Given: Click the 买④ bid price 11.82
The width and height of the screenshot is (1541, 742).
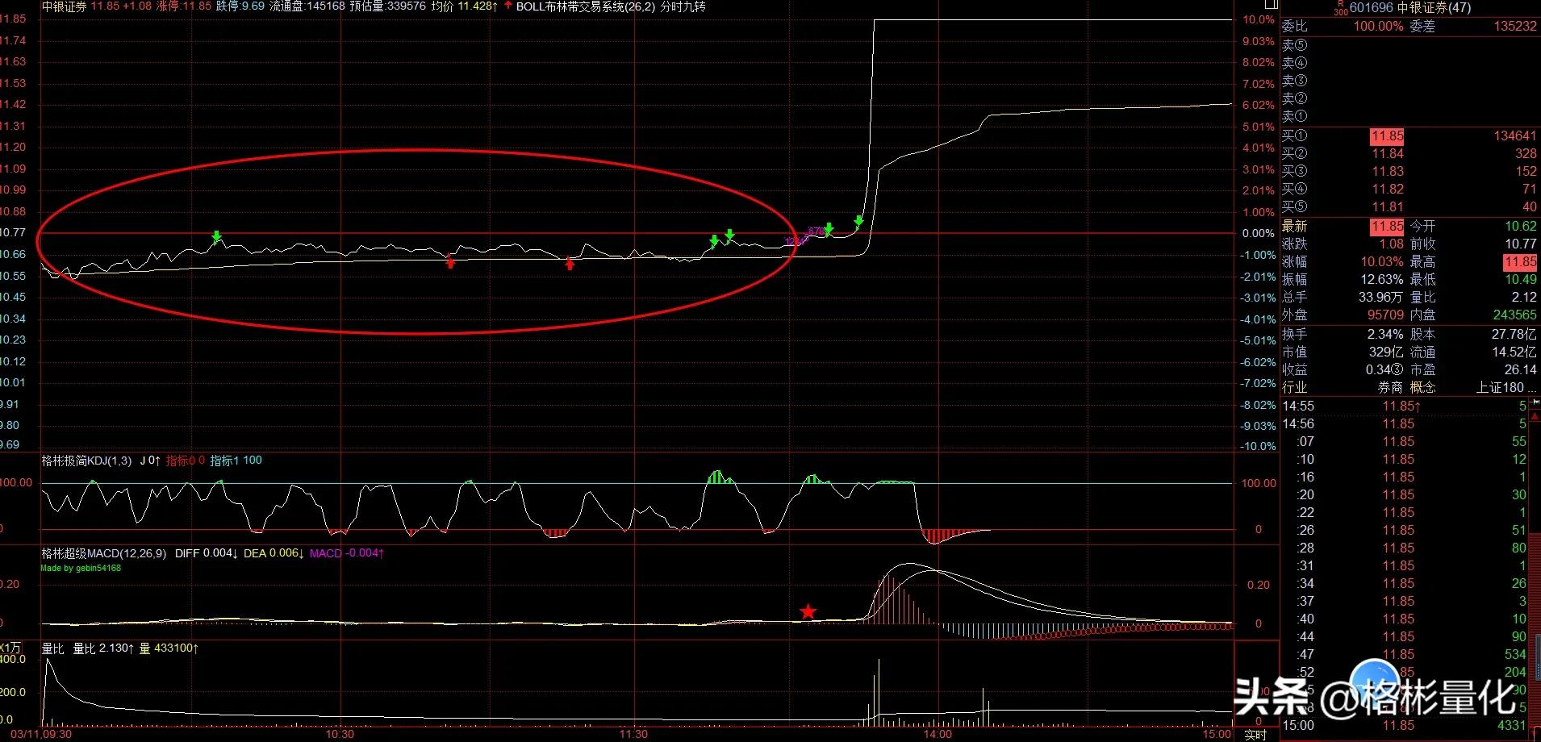Looking at the screenshot, I should [1388, 189].
